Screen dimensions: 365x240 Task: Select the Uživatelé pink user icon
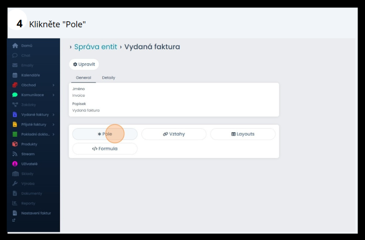coord(15,164)
